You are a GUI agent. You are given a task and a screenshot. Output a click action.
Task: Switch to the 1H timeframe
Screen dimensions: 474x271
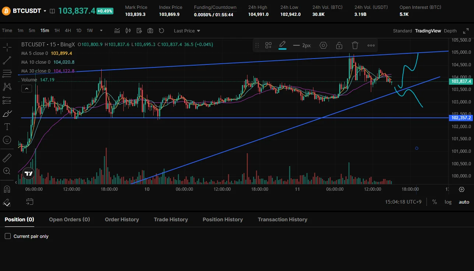point(57,31)
